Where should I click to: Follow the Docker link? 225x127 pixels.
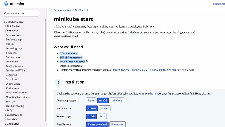(x=116, y=70)
